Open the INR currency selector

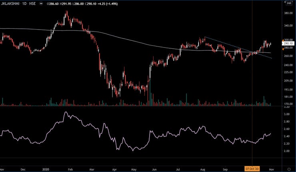[289, 3]
